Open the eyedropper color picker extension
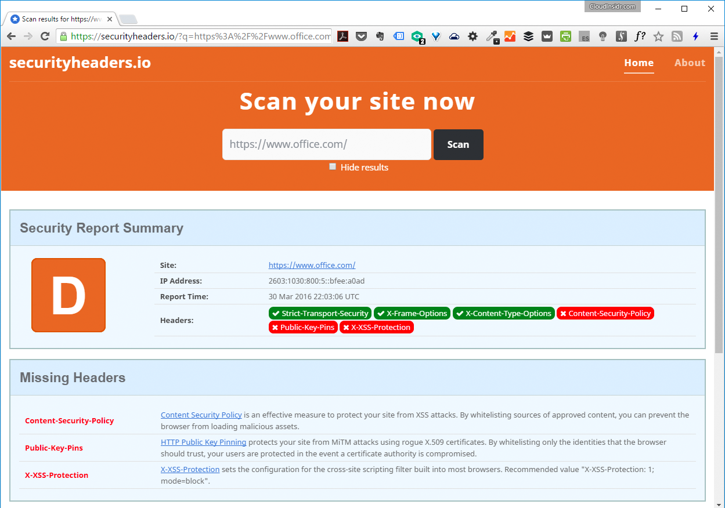The image size is (725, 508). coord(492,37)
